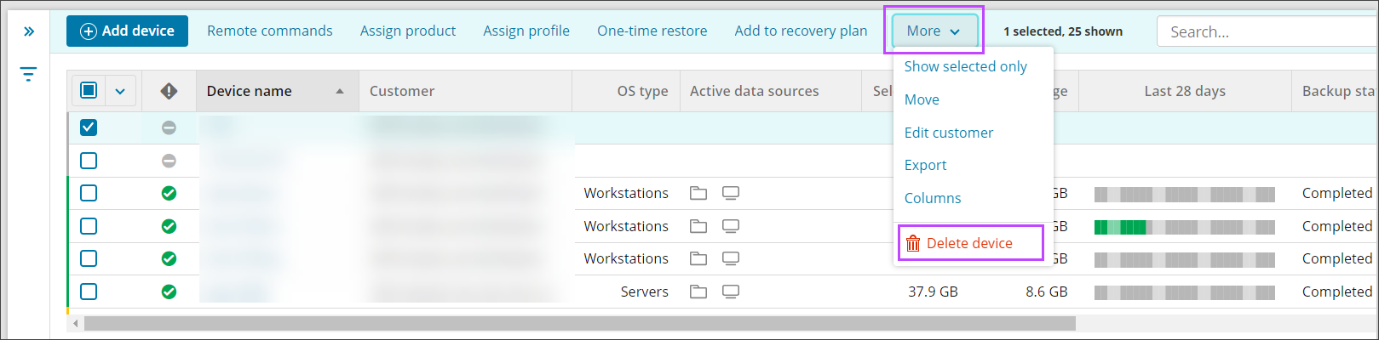Image resolution: width=1379 pixels, height=340 pixels.
Task: Sort by Device name column arrow
Action: tap(340, 91)
